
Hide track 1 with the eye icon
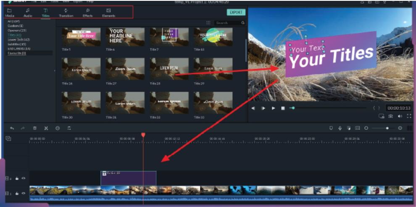point(24,194)
